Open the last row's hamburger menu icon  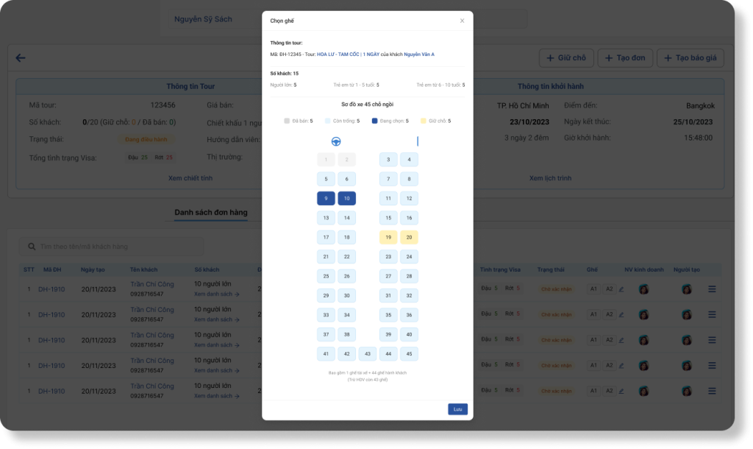tap(712, 391)
